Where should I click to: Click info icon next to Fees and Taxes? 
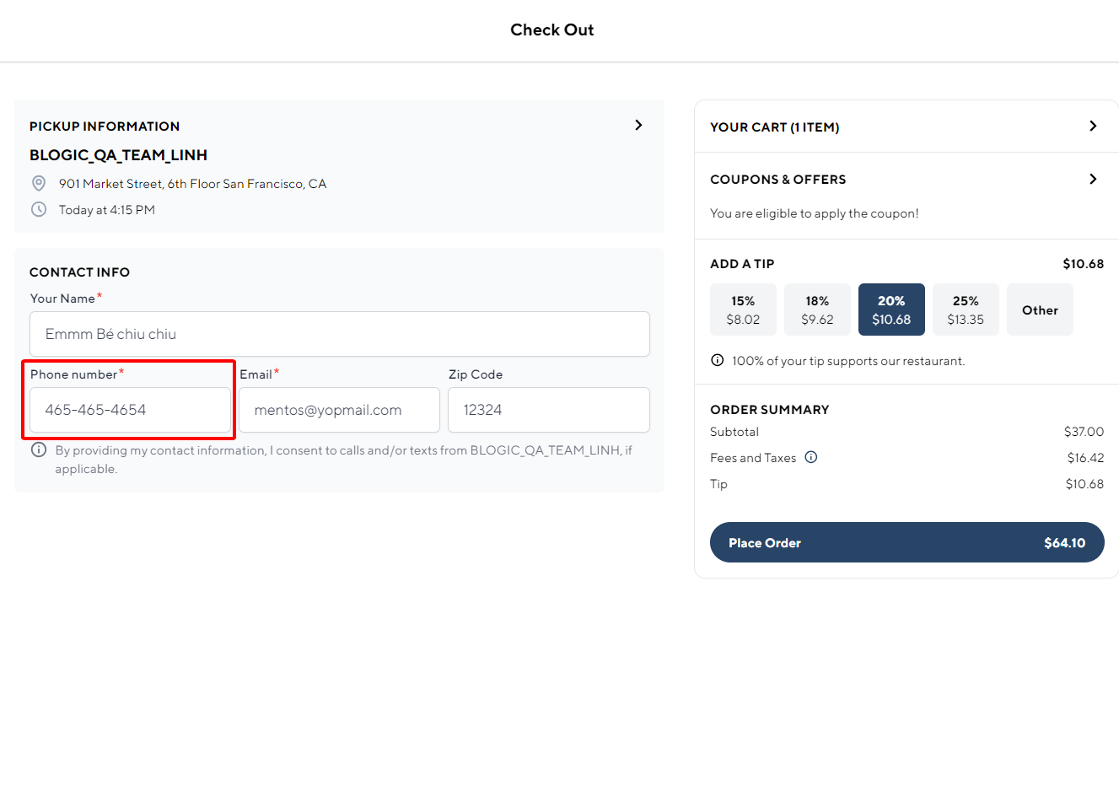(811, 457)
